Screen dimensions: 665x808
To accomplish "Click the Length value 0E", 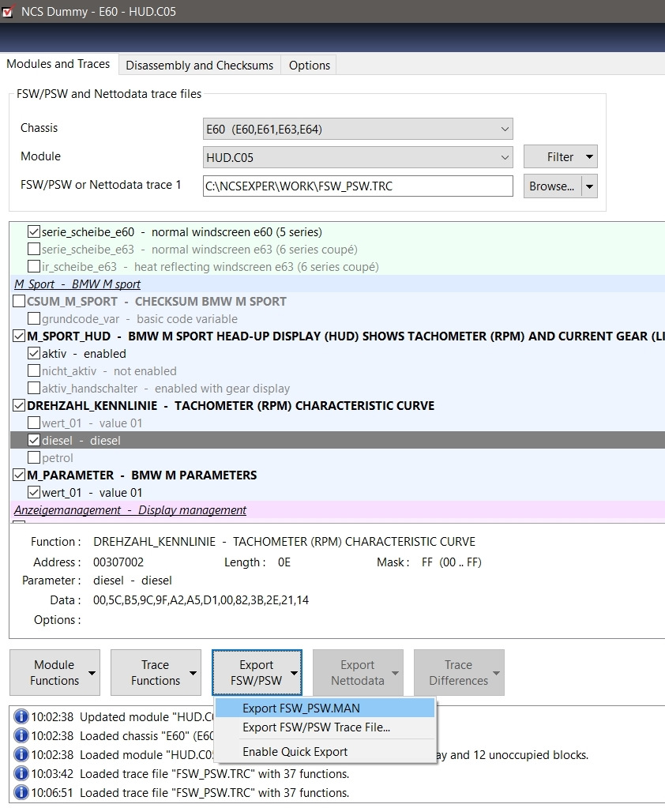I will [x=284, y=562].
